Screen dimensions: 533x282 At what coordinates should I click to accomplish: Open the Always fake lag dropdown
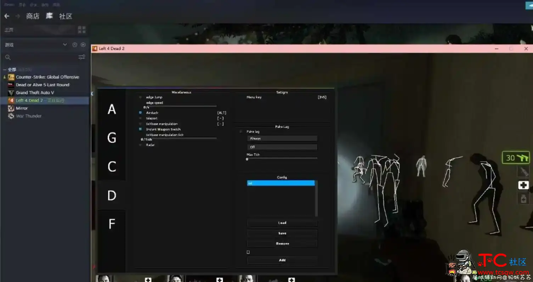coord(282,138)
